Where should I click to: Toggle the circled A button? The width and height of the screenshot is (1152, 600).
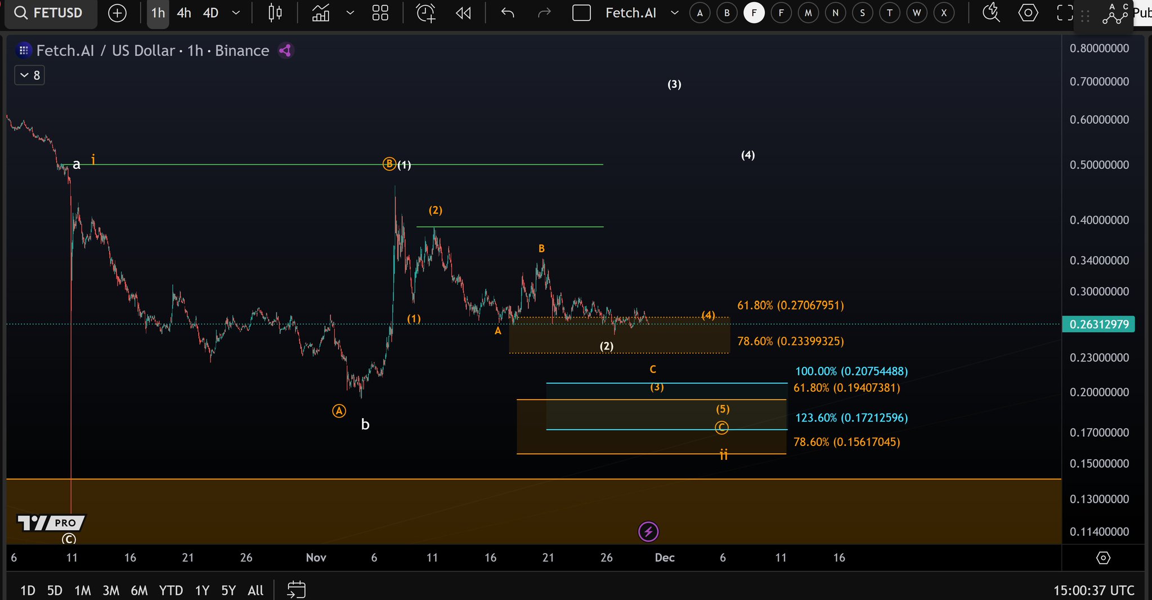tap(700, 13)
